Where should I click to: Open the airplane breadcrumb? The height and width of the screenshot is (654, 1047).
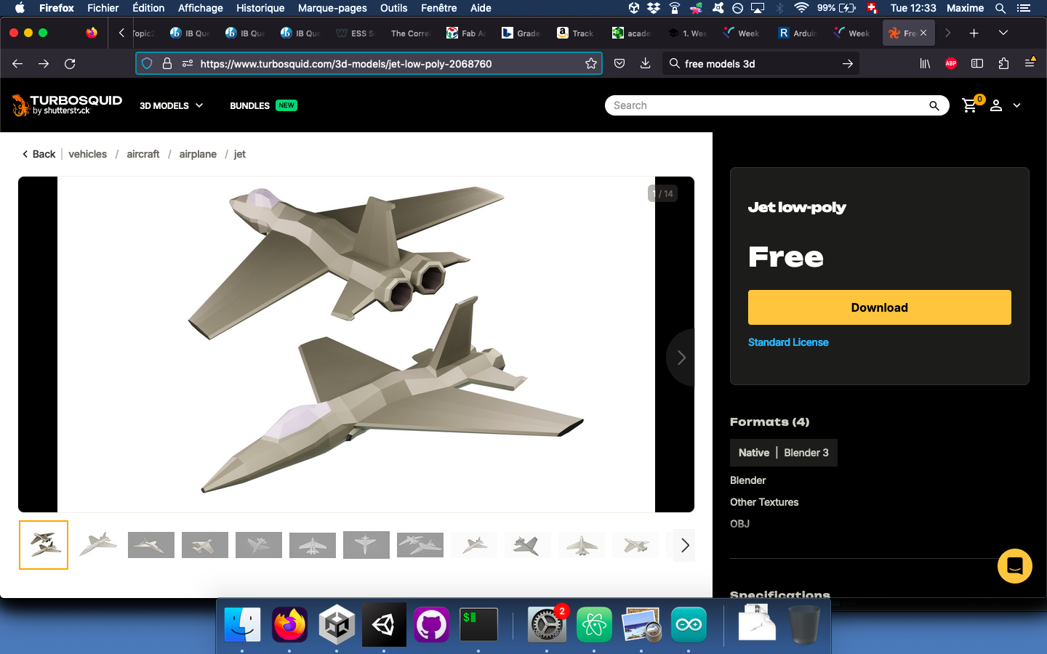(198, 154)
